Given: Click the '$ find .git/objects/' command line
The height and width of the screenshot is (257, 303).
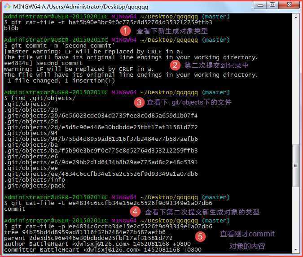Looking at the screenshot, I should (40, 98).
